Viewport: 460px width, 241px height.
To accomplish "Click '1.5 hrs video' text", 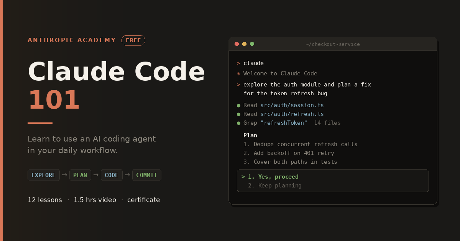I will tap(95, 200).
